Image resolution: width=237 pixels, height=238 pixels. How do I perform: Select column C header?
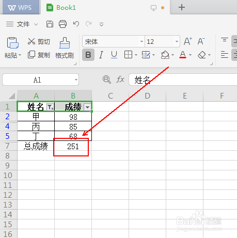click(x=110, y=96)
